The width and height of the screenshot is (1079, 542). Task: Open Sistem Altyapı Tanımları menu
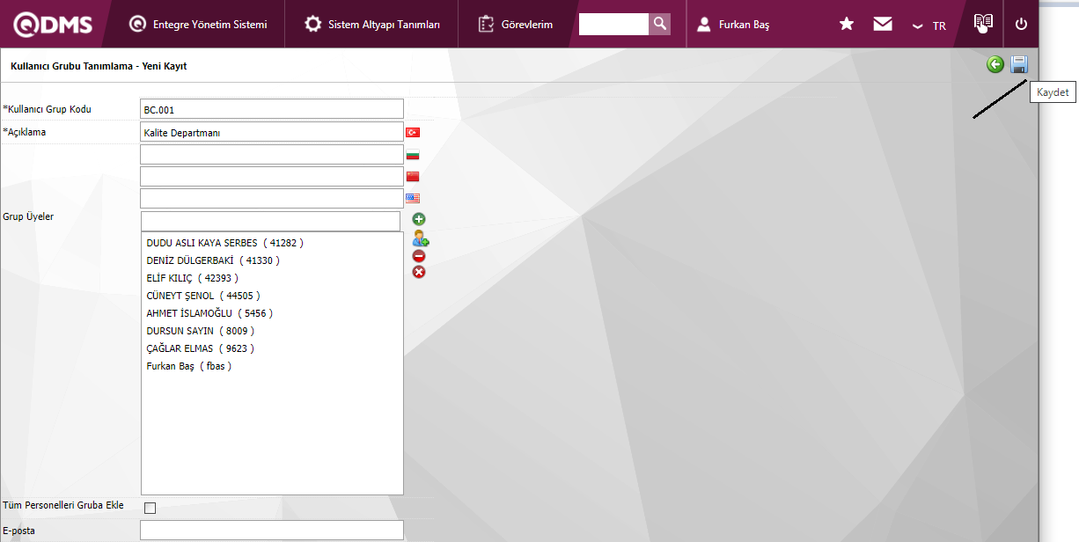(372, 25)
